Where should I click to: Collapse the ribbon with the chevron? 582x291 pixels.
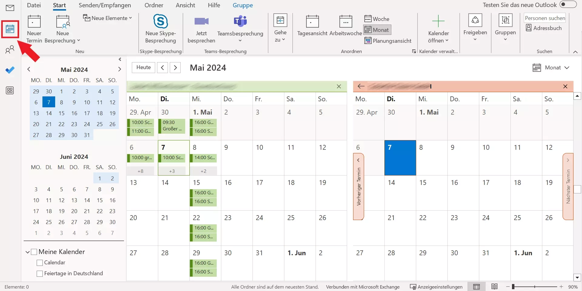click(x=575, y=52)
